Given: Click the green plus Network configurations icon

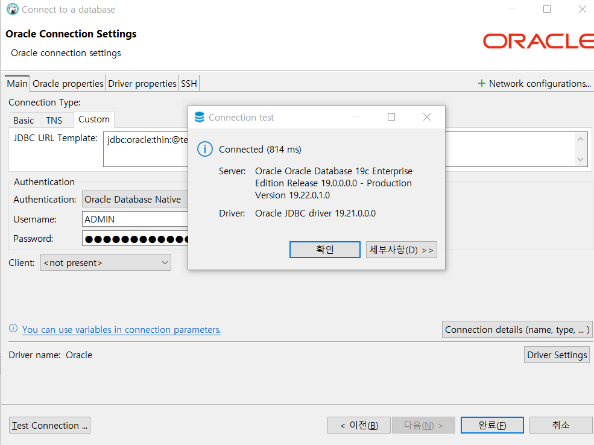Looking at the screenshot, I should pos(481,83).
